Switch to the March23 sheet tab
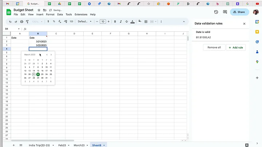The width and height of the screenshot is (262, 147). (79, 145)
